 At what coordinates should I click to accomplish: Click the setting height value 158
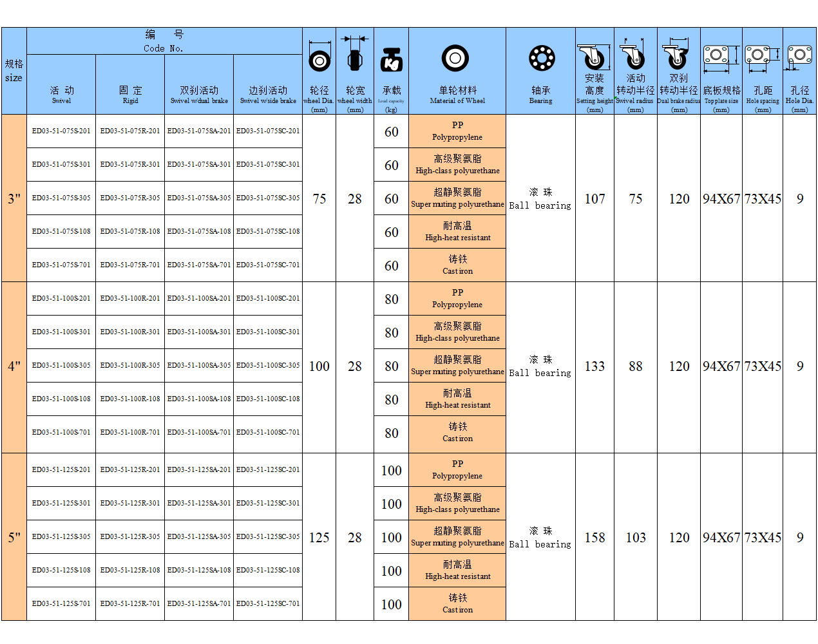pyautogui.click(x=594, y=538)
